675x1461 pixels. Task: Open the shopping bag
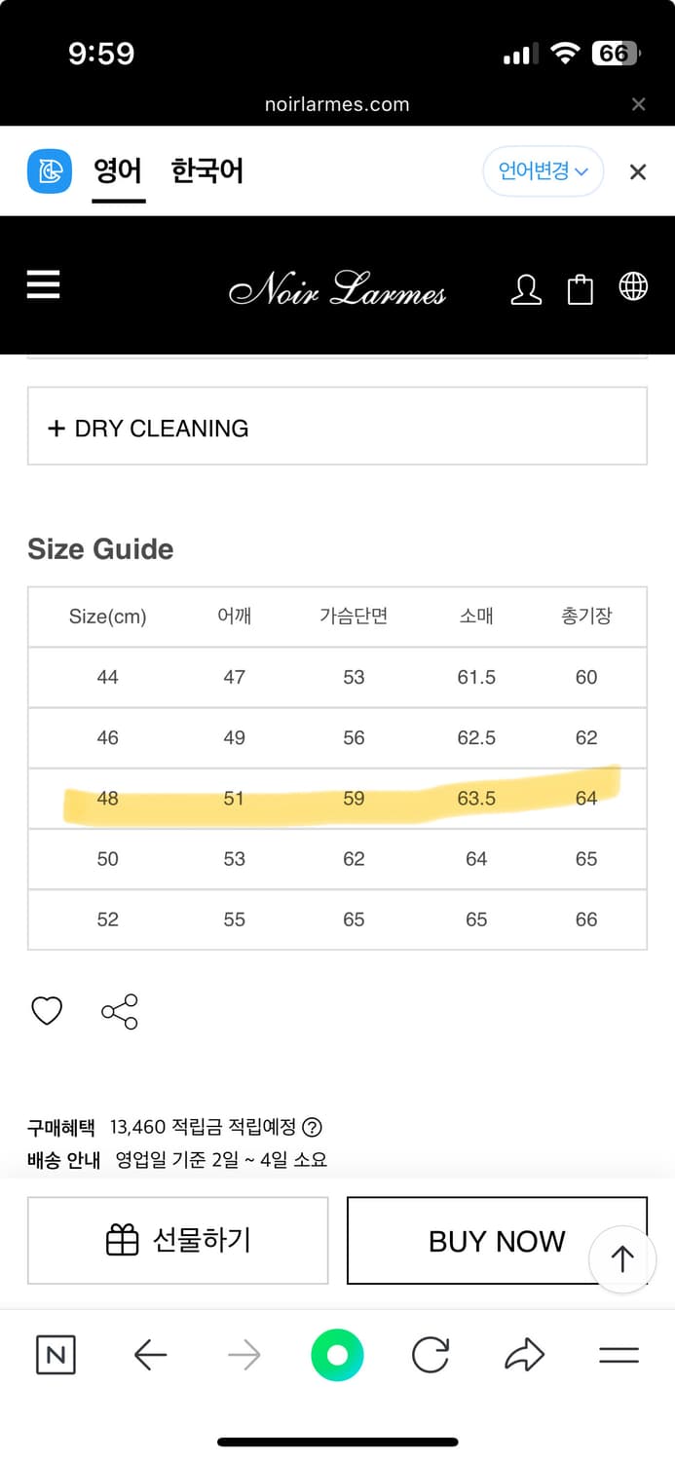pyautogui.click(x=581, y=288)
